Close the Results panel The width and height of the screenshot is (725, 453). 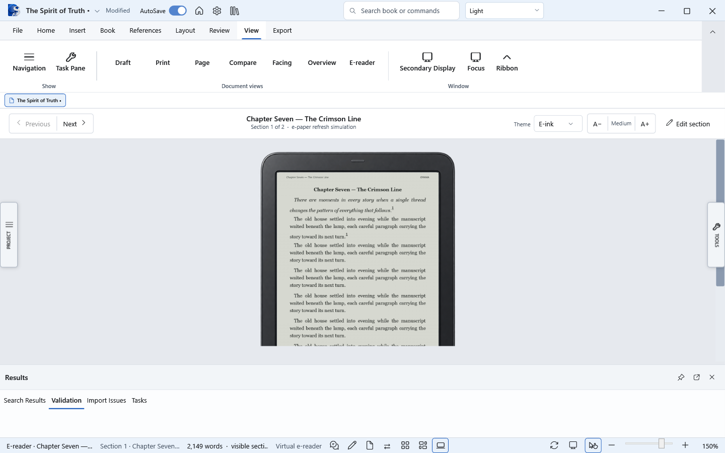pos(712,377)
